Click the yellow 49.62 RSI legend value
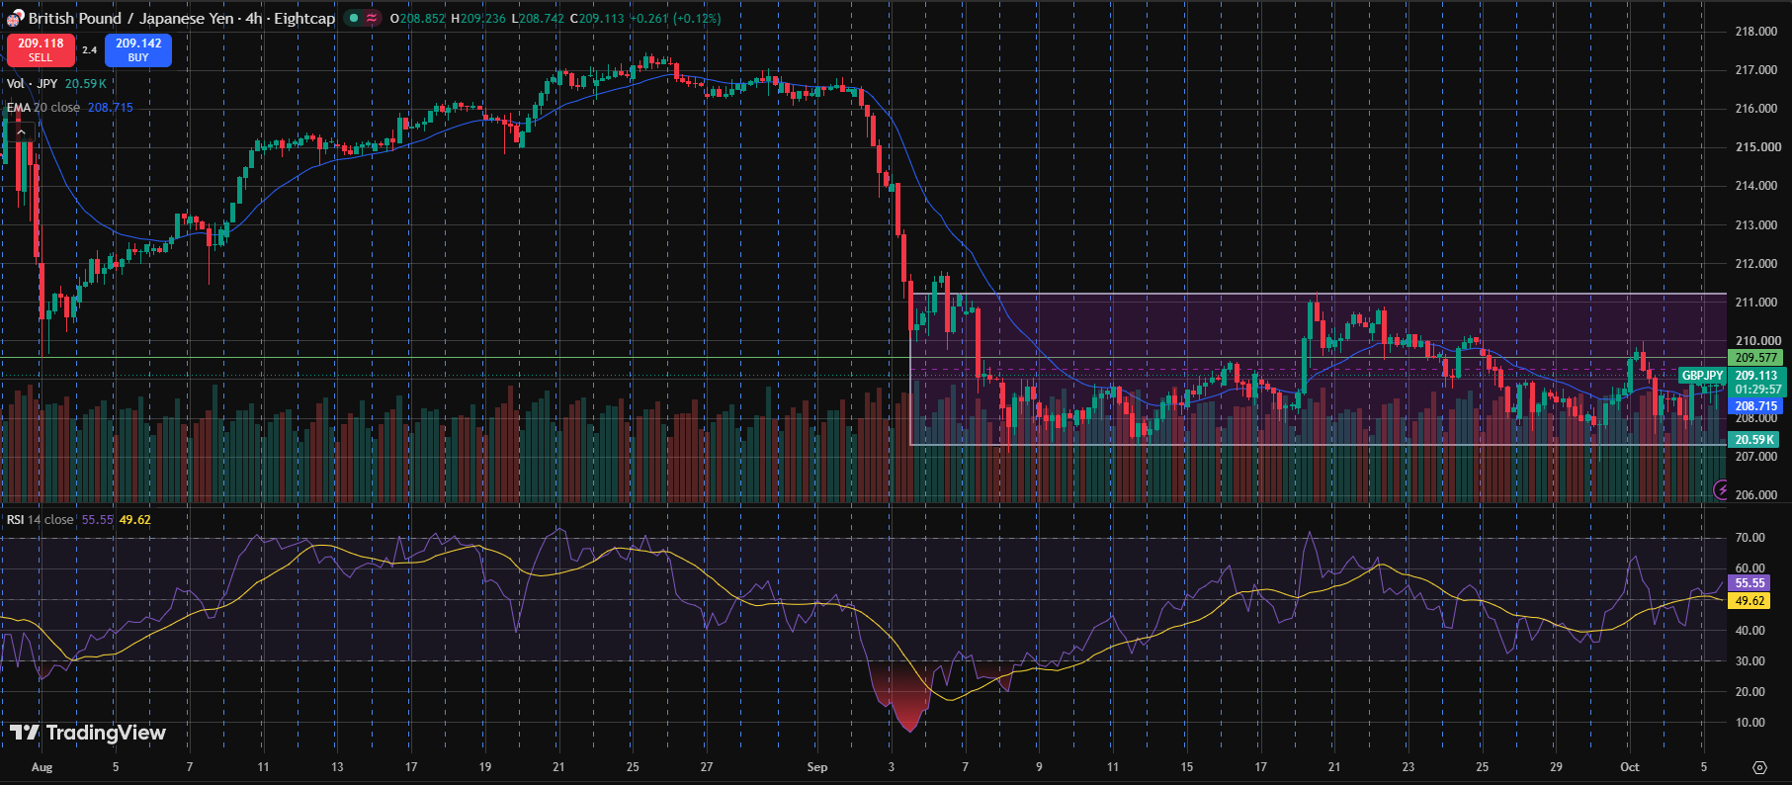 click(135, 520)
